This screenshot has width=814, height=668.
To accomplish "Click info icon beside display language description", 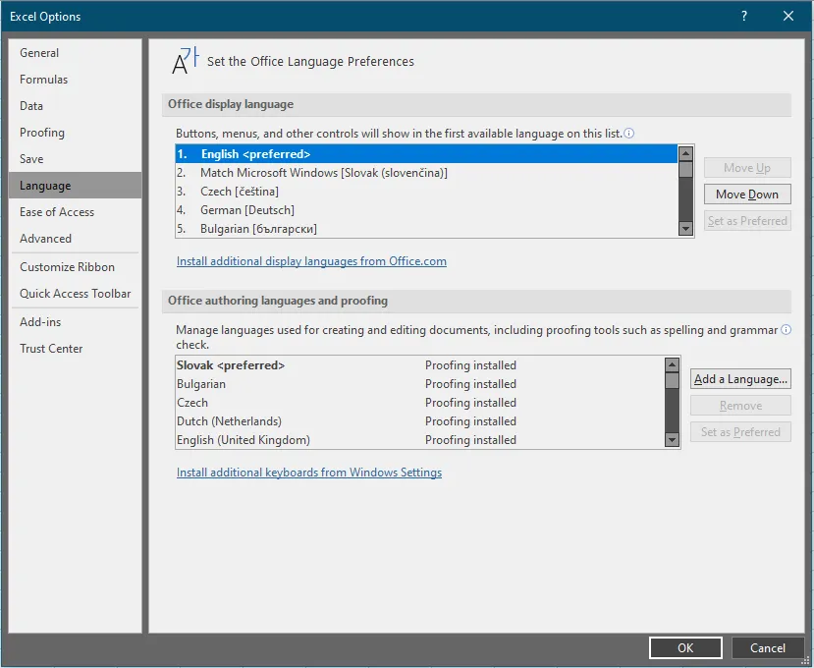I will (628, 134).
